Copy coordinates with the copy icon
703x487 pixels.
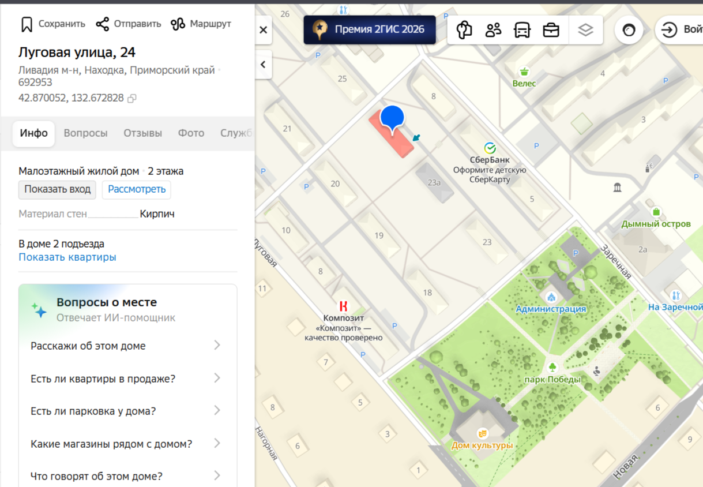pos(131,99)
